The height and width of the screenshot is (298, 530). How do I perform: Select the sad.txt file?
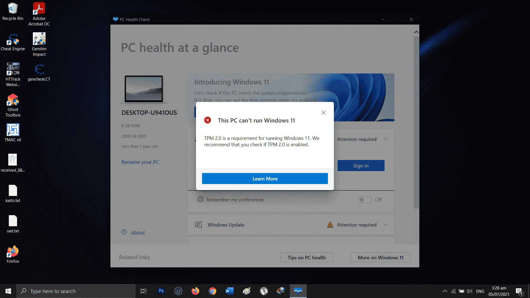13,223
